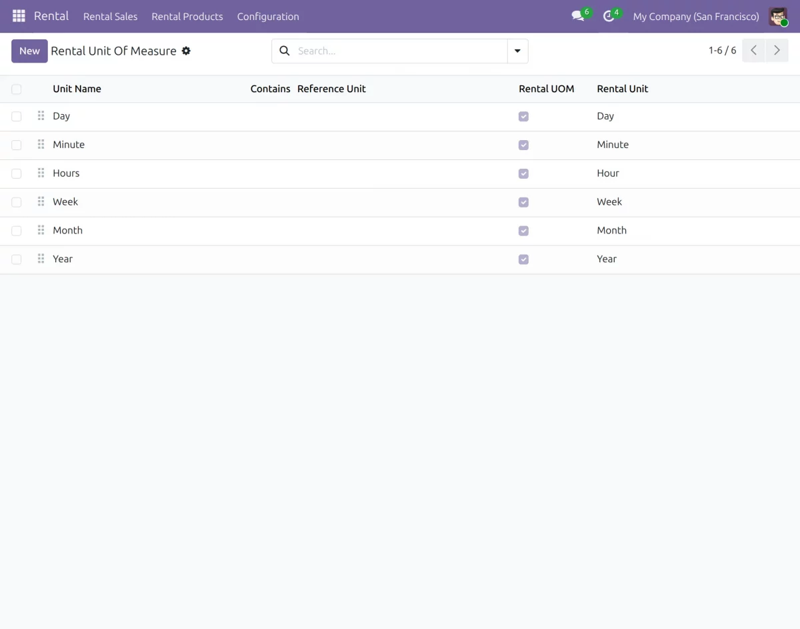The height and width of the screenshot is (629, 800).
Task: Toggle Rental UOM checkbox for Hours
Action: pos(523,174)
